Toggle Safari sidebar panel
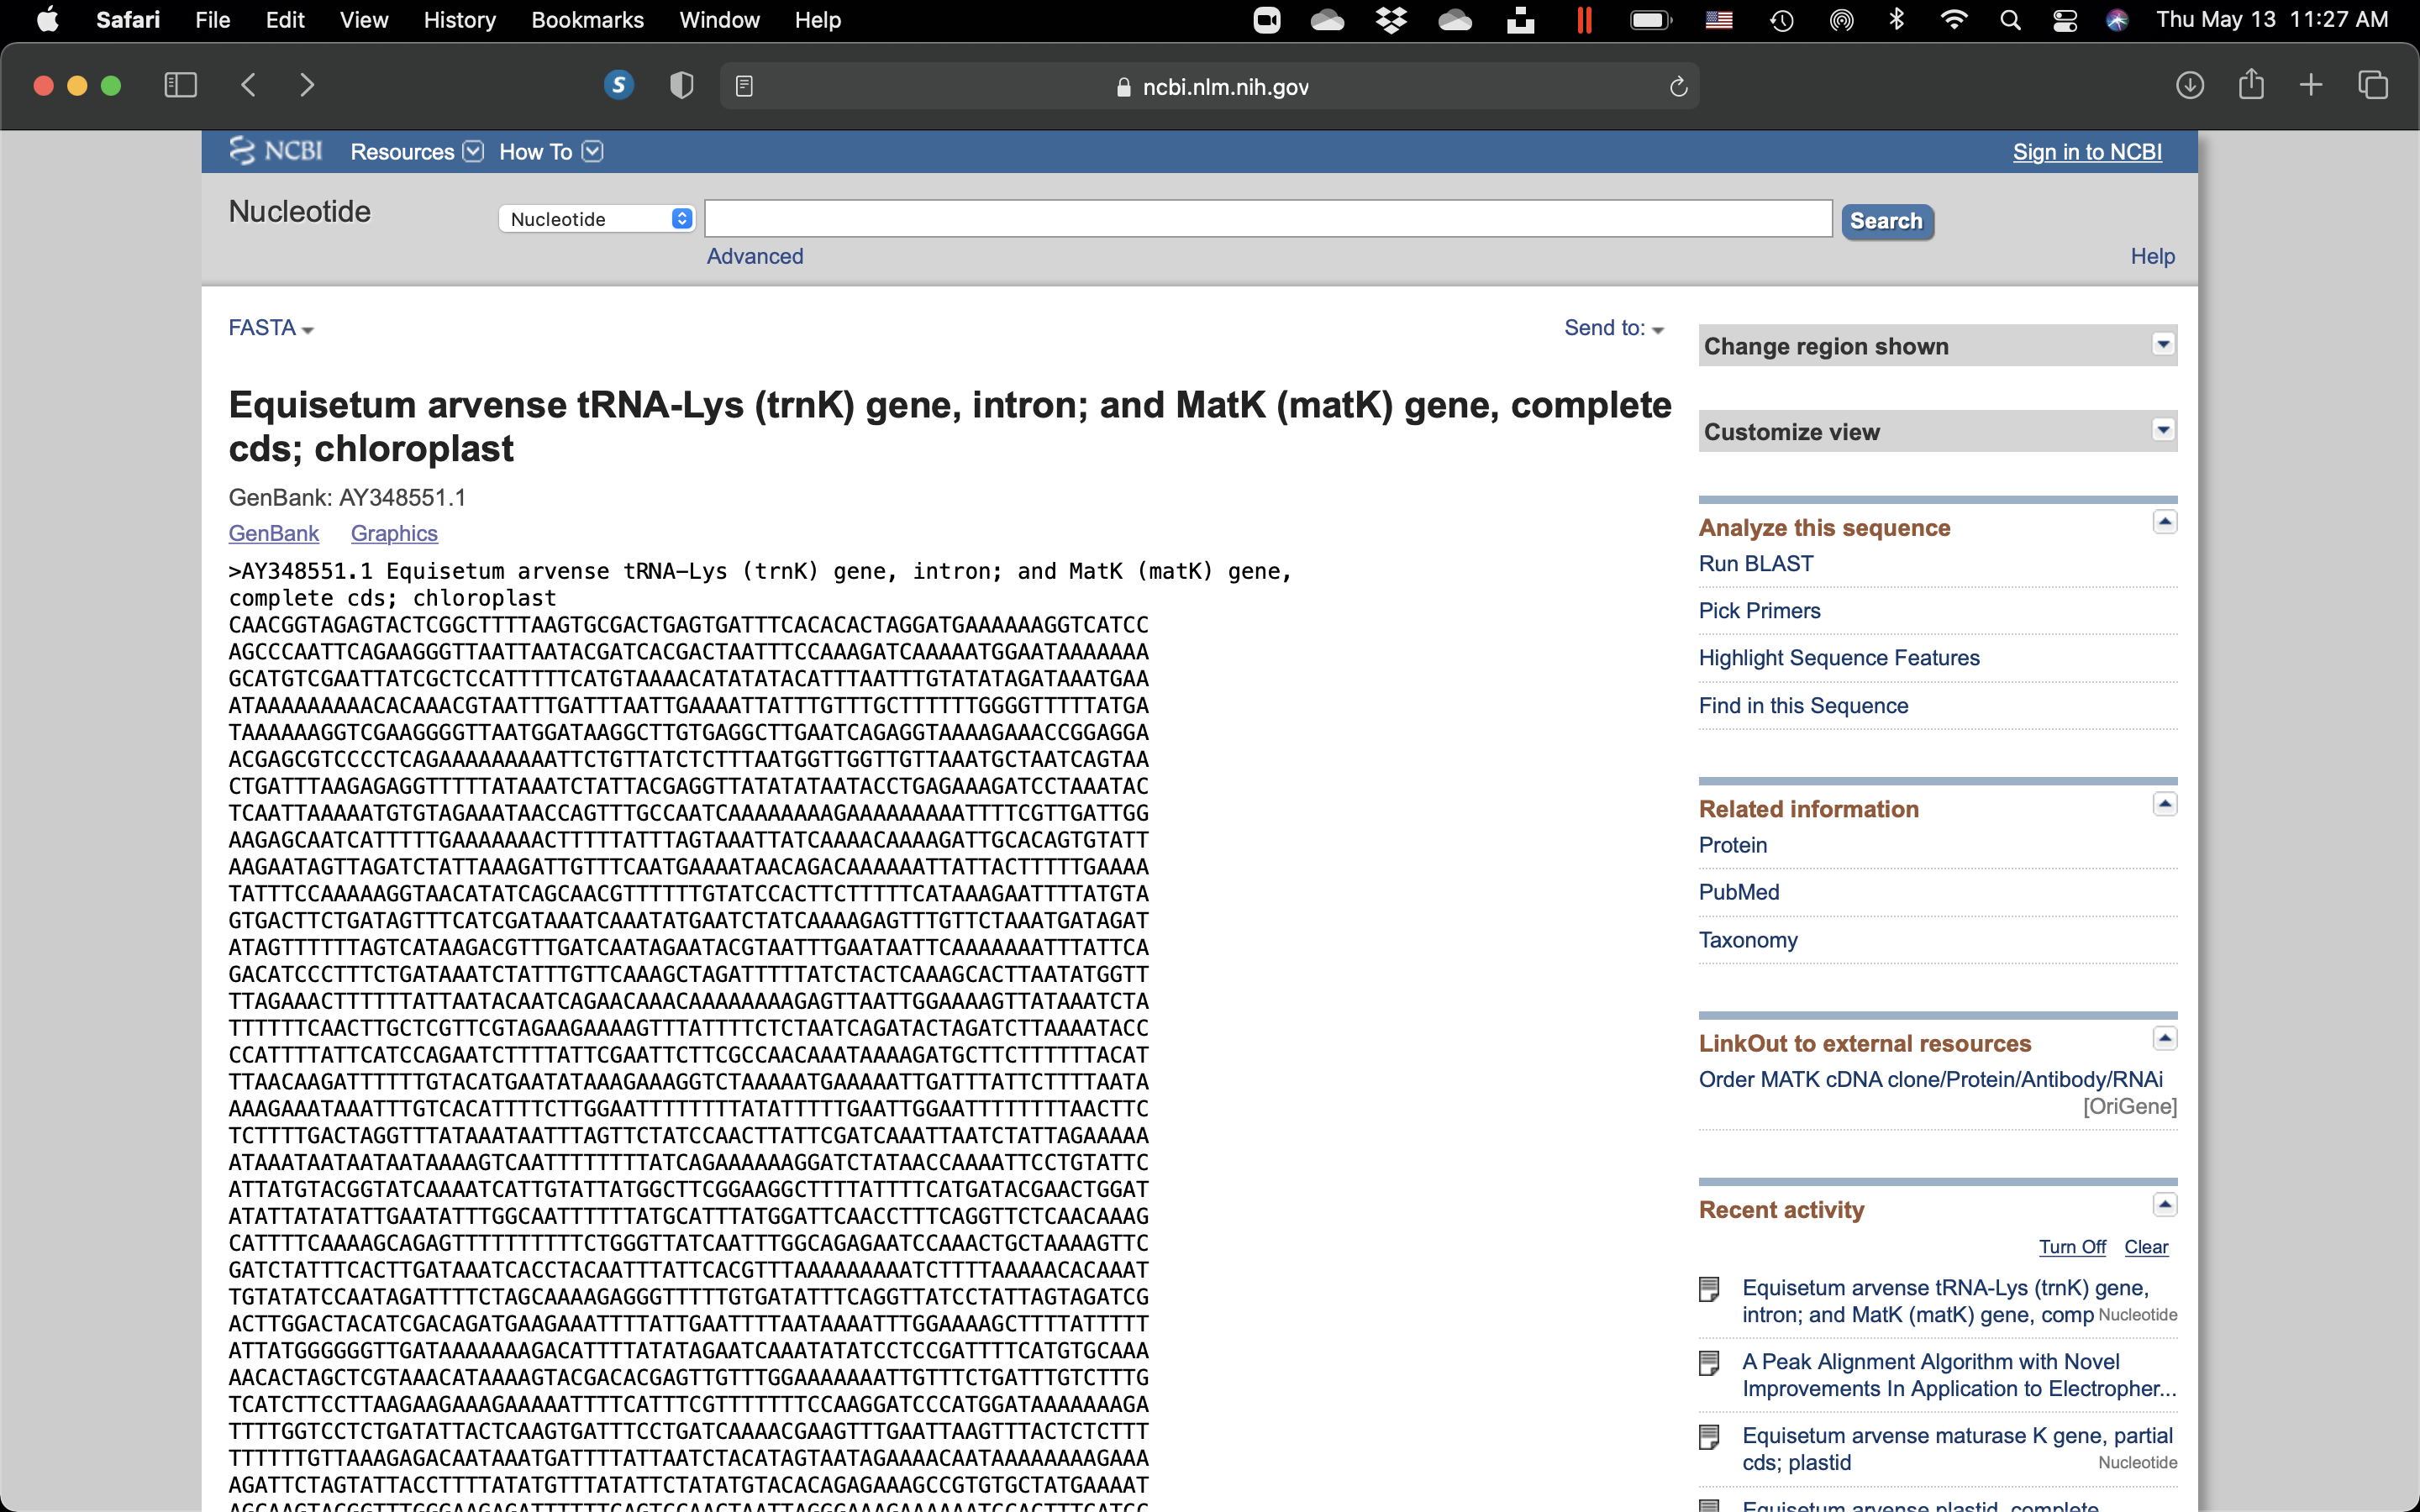 pos(180,85)
